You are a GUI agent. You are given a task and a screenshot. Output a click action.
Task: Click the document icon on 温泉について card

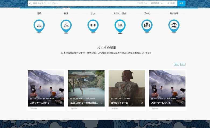[x=101, y=103]
